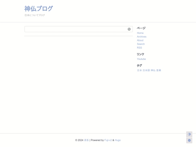Click the リンク sidebar heading
This screenshot has width=196, height=147.
140,54
